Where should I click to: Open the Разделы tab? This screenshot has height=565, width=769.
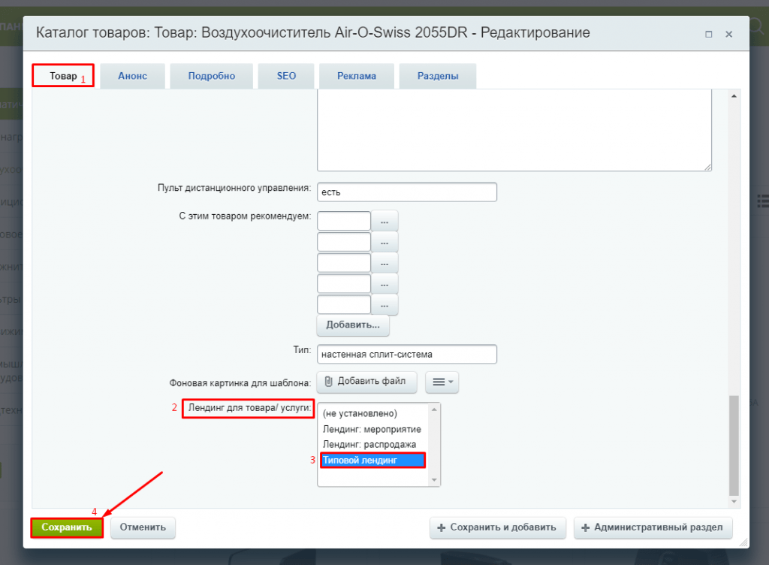coord(437,76)
